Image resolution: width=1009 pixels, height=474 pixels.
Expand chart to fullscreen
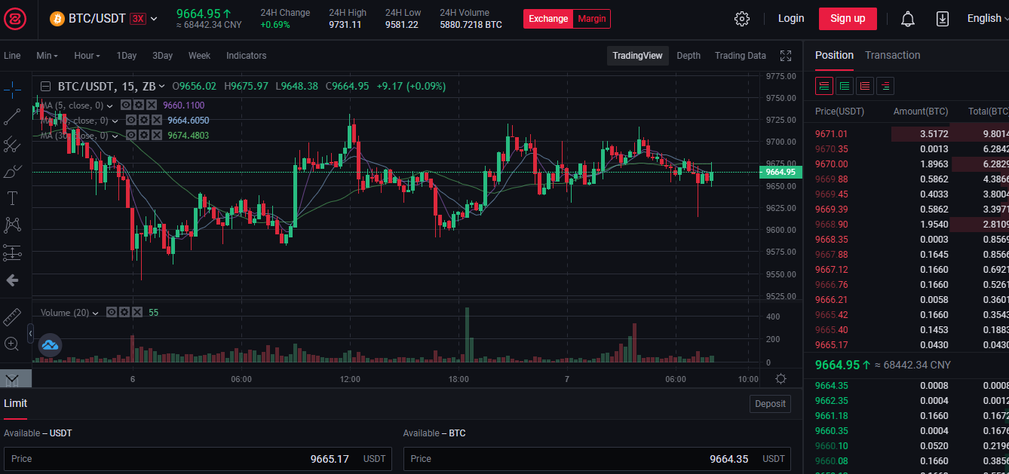click(786, 56)
